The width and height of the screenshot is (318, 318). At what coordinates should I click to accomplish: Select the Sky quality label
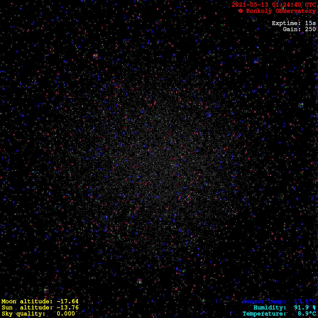click(x=24, y=314)
